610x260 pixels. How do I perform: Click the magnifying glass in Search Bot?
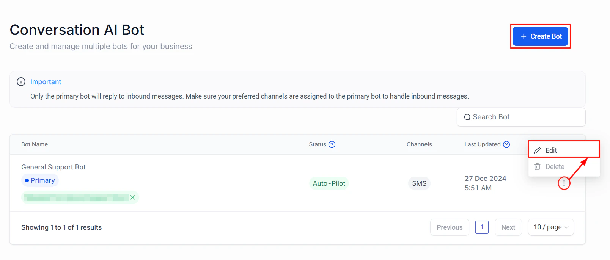(467, 117)
